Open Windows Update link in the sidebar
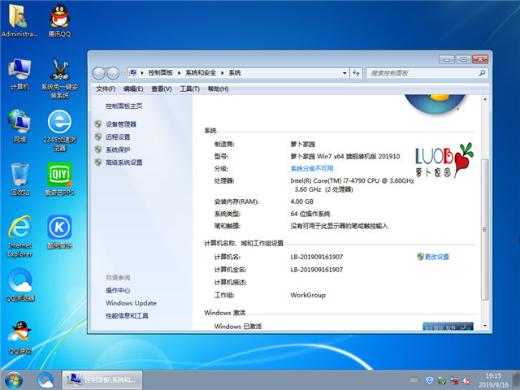Image resolution: width=520 pixels, height=390 pixels. [131, 303]
